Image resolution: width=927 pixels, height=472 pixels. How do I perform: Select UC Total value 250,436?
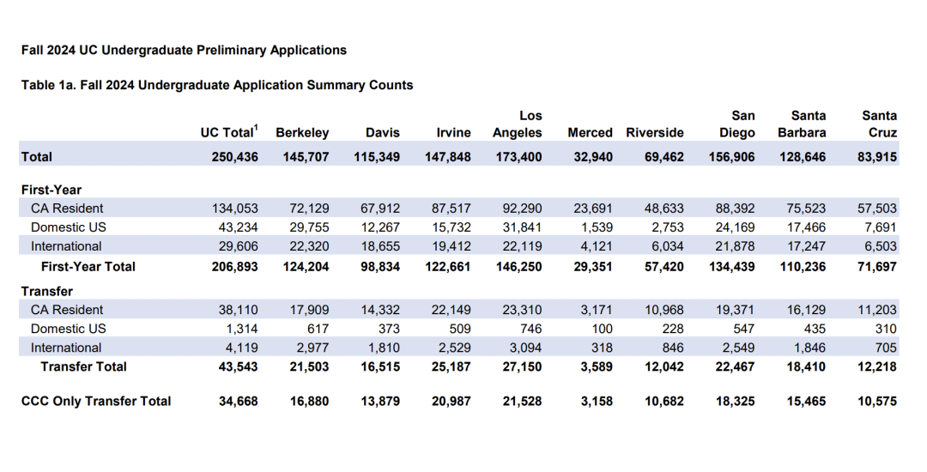tap(234, 157)
